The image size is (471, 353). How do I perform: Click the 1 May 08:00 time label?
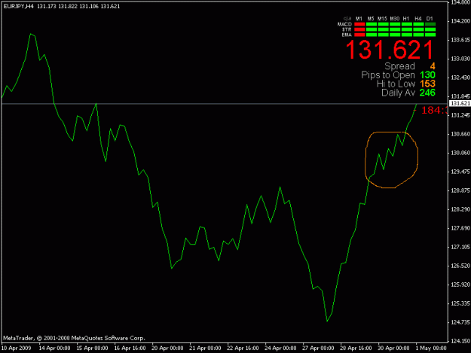click(x=431, y=348)
